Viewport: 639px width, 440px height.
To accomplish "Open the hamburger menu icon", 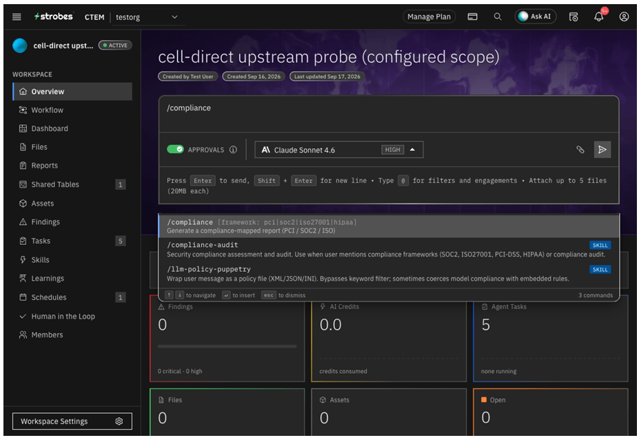I will 17,17.
